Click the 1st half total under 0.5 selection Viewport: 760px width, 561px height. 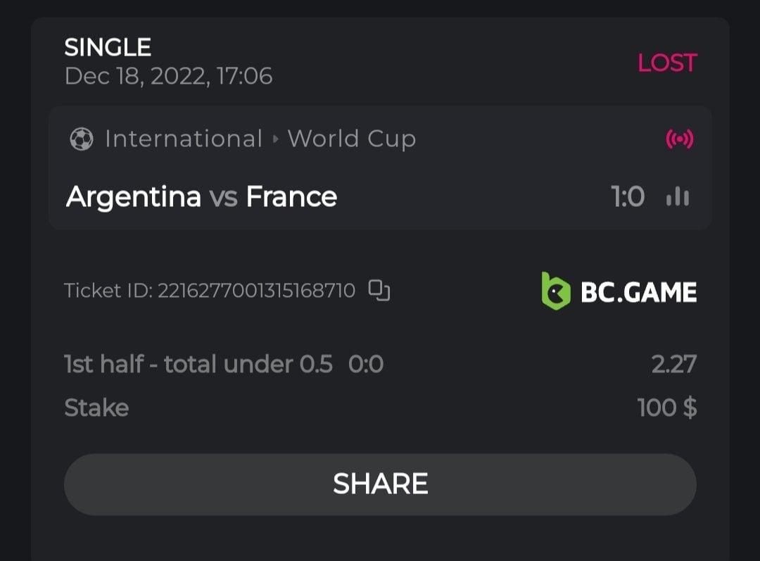(198, 365)
